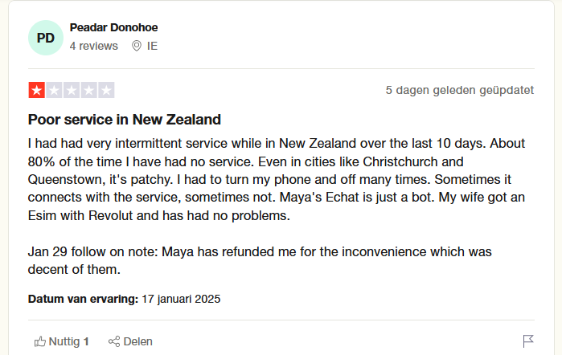The height and width of the screenshot is (355, 562).
Task: Click the share icon beside Delen
Action: pyautogui.click(x=114, y=341)
